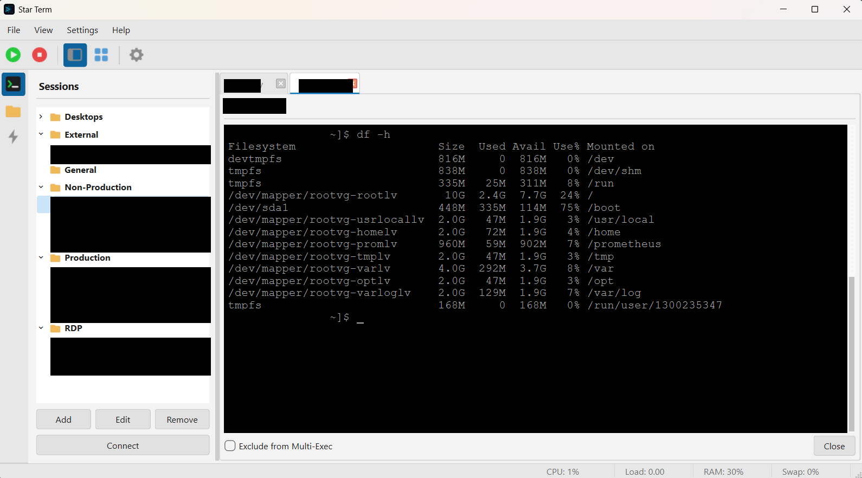Click the 'df -h' command text

pyautogui.click(x=373, y=134)
